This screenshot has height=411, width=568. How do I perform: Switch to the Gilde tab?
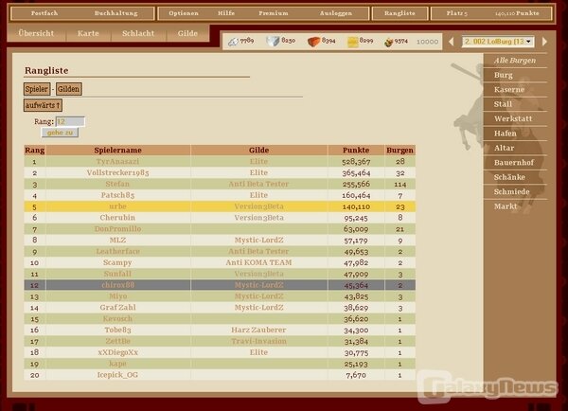[x=187, y=33]
